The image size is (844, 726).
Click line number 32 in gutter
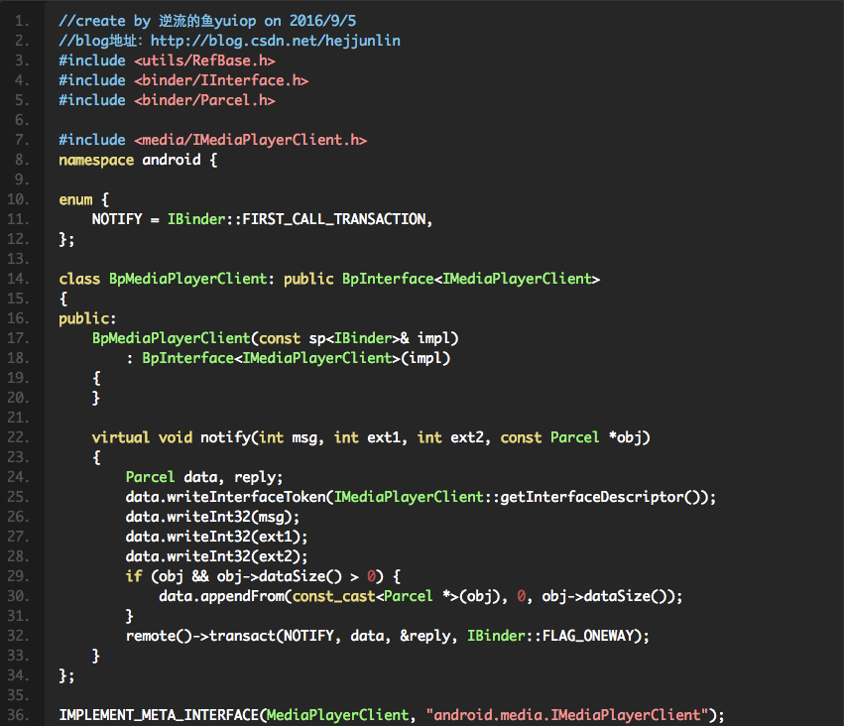[x=18, y=636]
